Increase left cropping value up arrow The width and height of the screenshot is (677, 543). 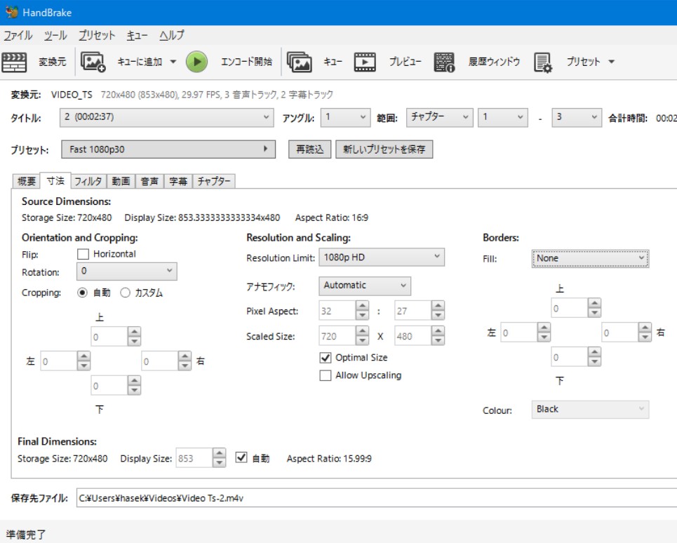(x=83, y=356)
